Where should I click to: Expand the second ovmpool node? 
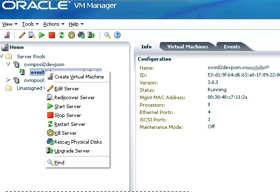click(8, 80)
